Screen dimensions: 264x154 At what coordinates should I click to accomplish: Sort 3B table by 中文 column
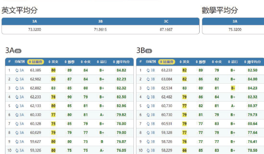tap(217, 62)
